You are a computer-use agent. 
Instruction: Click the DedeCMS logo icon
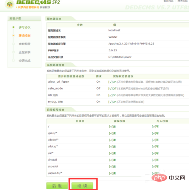click(9, 4)
